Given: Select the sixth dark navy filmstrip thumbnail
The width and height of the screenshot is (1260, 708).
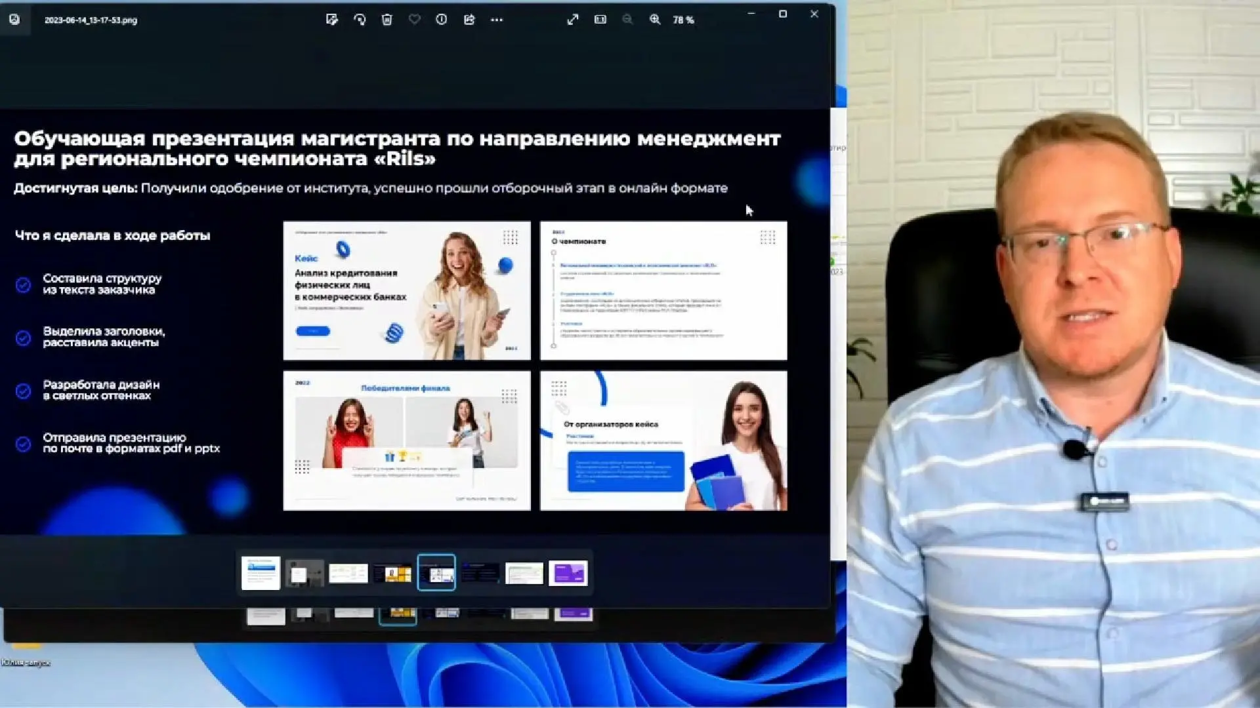Looking at the screenshot, I should [480, 573].
